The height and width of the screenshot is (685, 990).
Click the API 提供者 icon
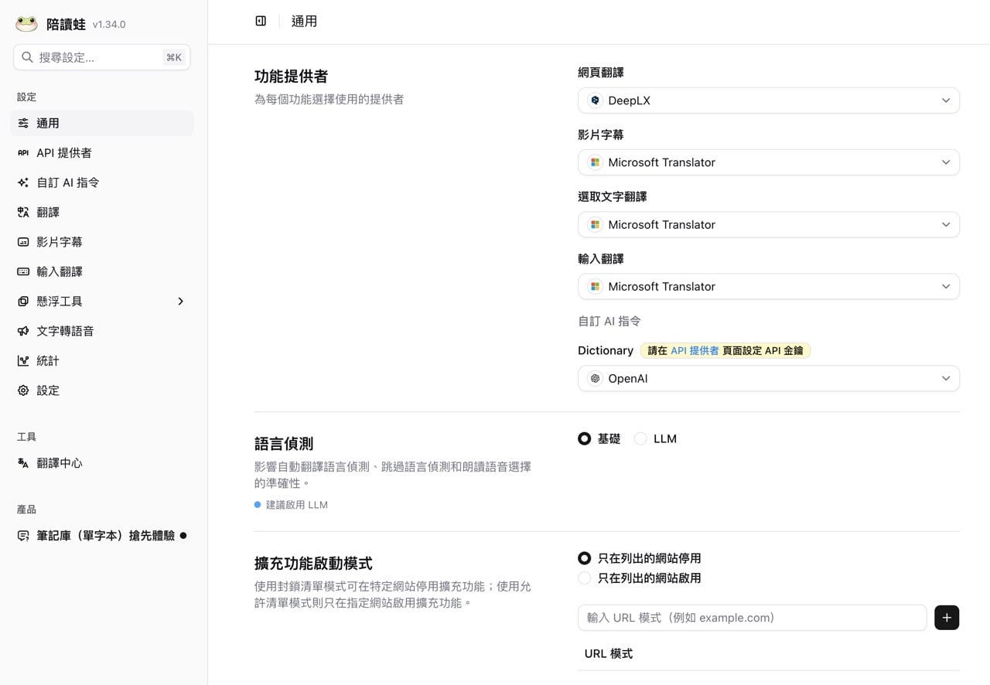point(23,153)
